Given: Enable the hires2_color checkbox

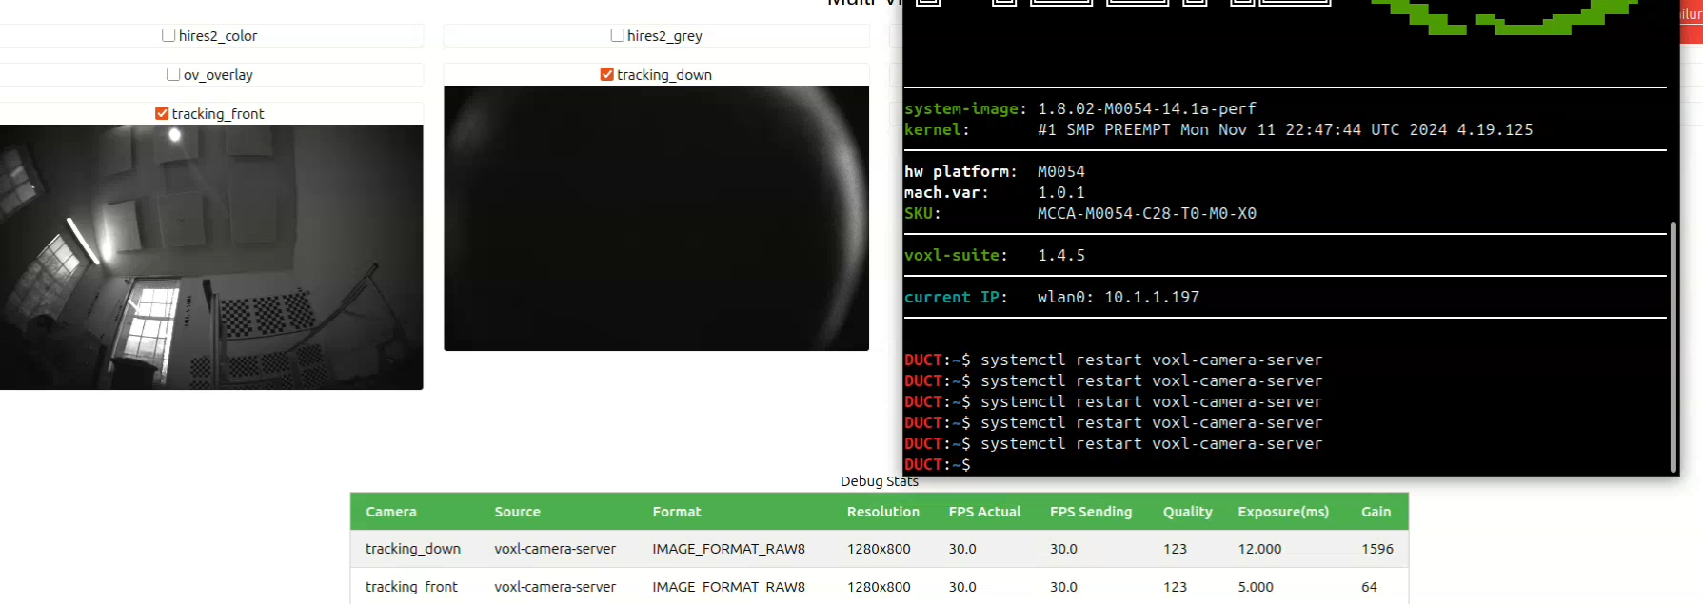Looking at the screenshot, I should click(x=168, y=35).
